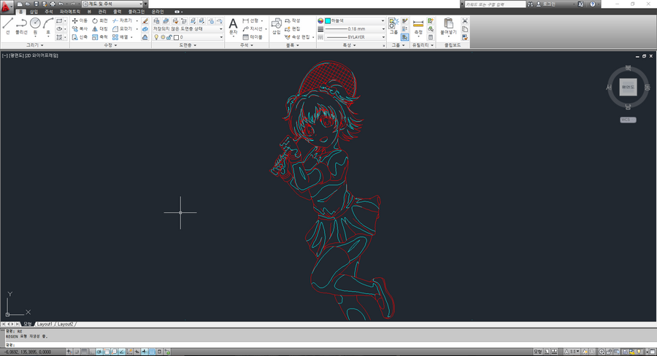Choose the Fillet (모깎기) command
Image resolution: width=657 pixels, height=356 pixels.
[122, 29]
